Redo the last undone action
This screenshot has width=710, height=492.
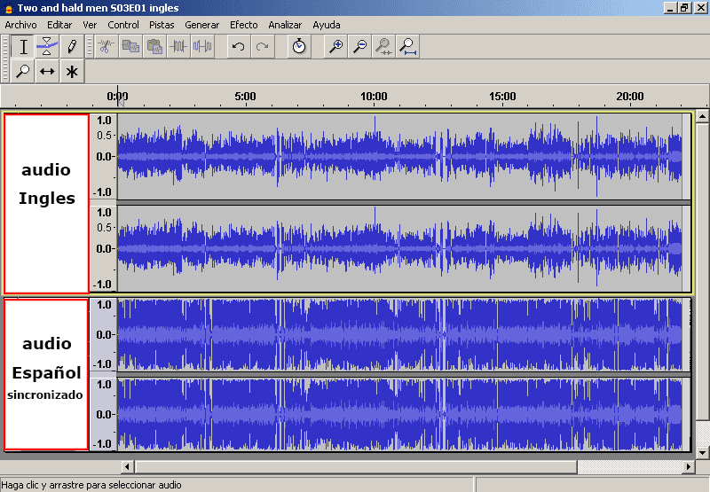pyautogui.click(x=263, y=47)
